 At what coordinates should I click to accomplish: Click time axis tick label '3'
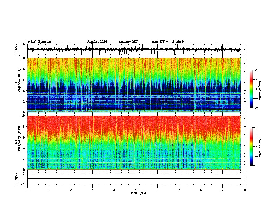coord(92,190)
